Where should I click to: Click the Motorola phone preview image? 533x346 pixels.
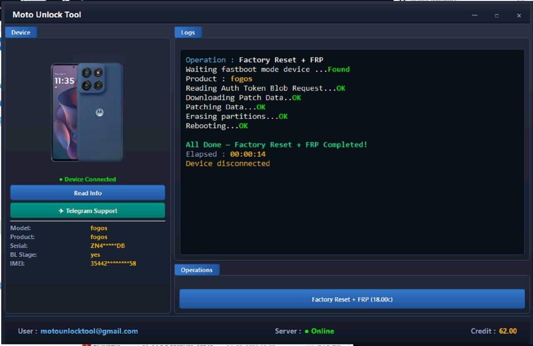point(87,112)
